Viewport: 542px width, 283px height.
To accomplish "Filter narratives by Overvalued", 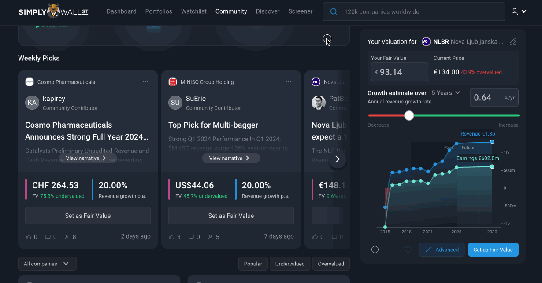I will pyautogui.click(x=331, y=264).
